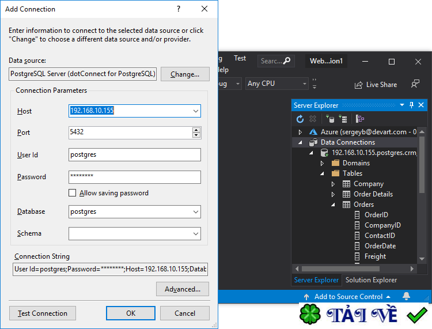Click the CompanyID column icon
432x329 pixels.
coord(357,225)
